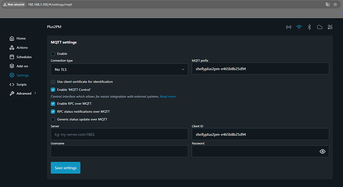Show password using the eye icon

click(323, 151)
